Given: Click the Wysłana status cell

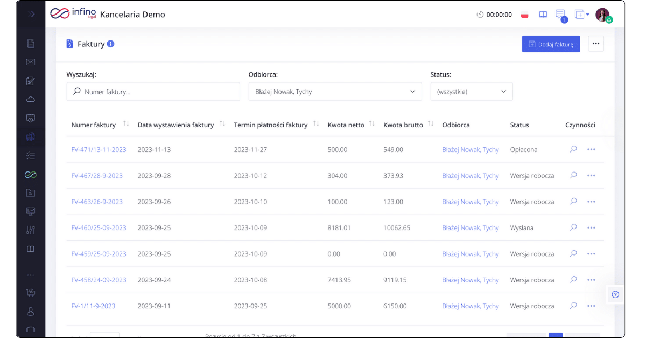Looking at the screenshot, I should (x=522, y=228).
